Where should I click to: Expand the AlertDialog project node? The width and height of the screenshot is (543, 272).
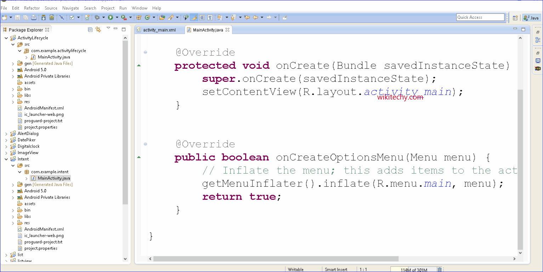6,134
